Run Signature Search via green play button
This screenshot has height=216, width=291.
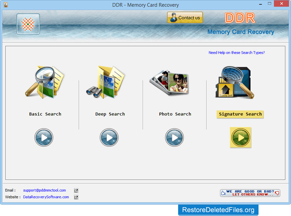pos(240,138)
